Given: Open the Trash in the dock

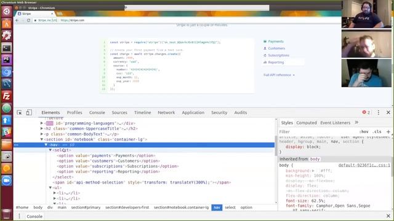Looking at the screenshot, I should pyautogui.click(x=7, y=214).
